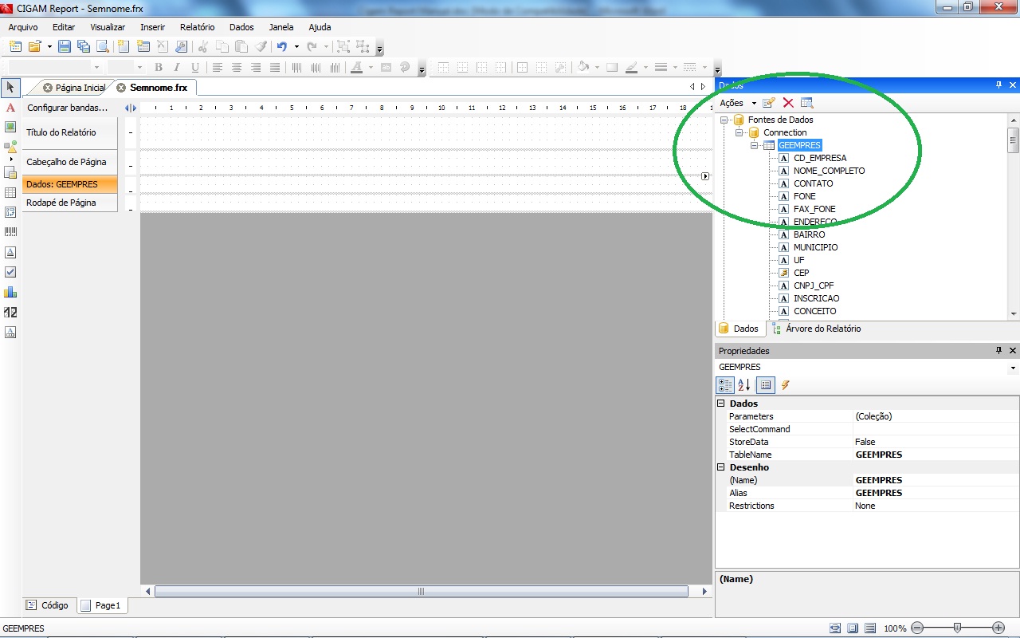Select the Dados: GEEMPRES band

(70, 184)
